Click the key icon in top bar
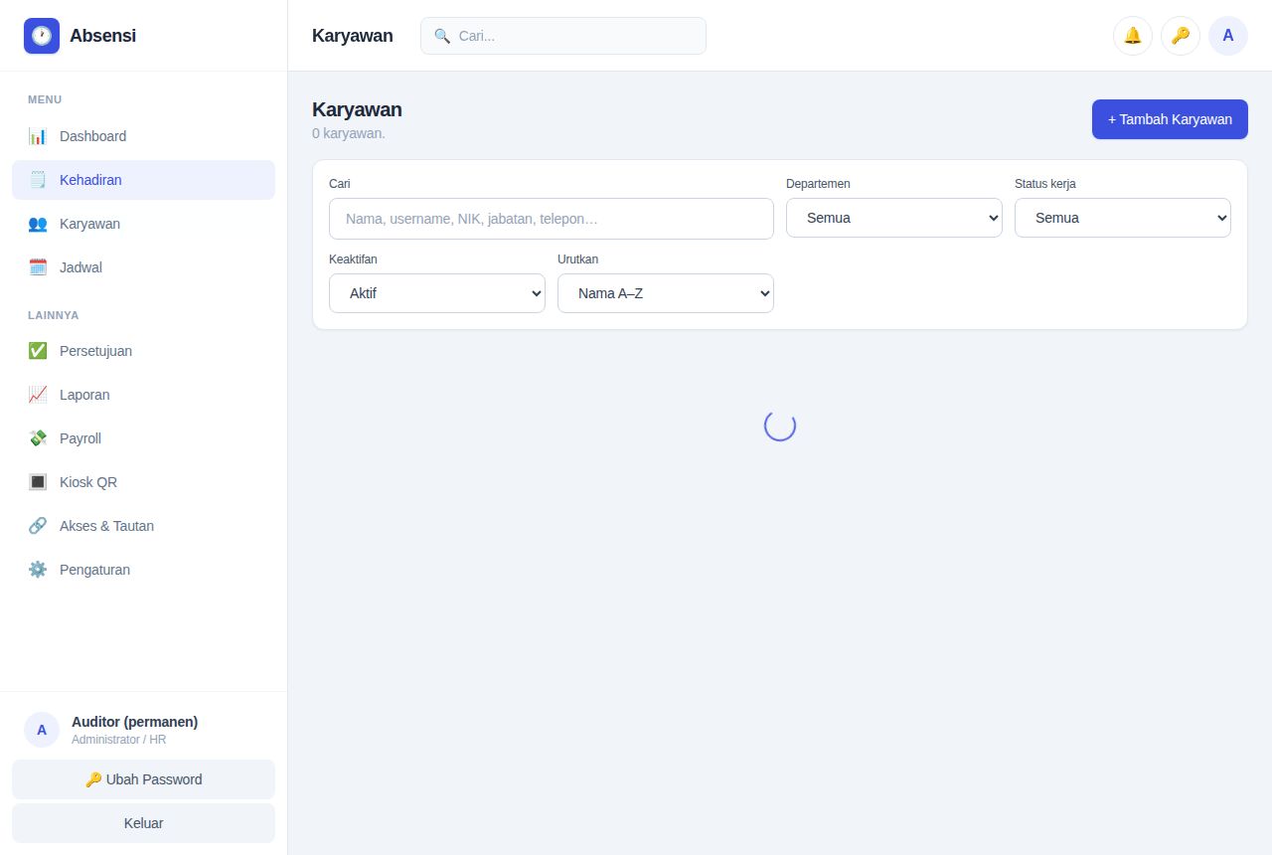This screenshot has height=855, width=1272. point(1181,36)
